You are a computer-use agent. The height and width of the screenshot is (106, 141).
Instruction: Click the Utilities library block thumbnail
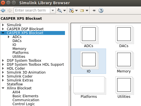coord(125,85)
